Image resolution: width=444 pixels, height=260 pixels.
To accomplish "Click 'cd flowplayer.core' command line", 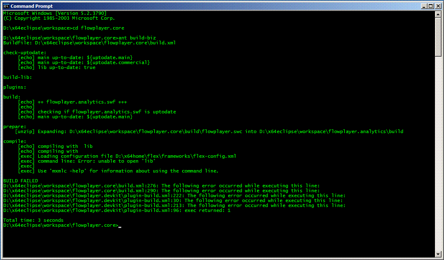I will (x=64, y=28).
